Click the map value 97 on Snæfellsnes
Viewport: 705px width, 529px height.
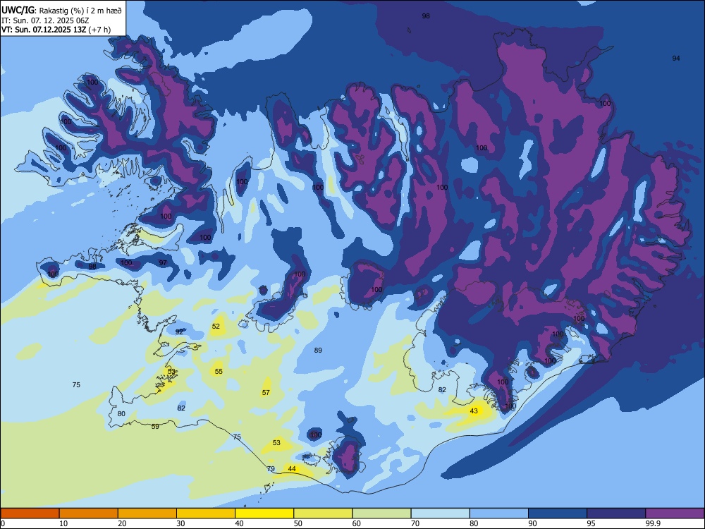click(x=163, y=262)
